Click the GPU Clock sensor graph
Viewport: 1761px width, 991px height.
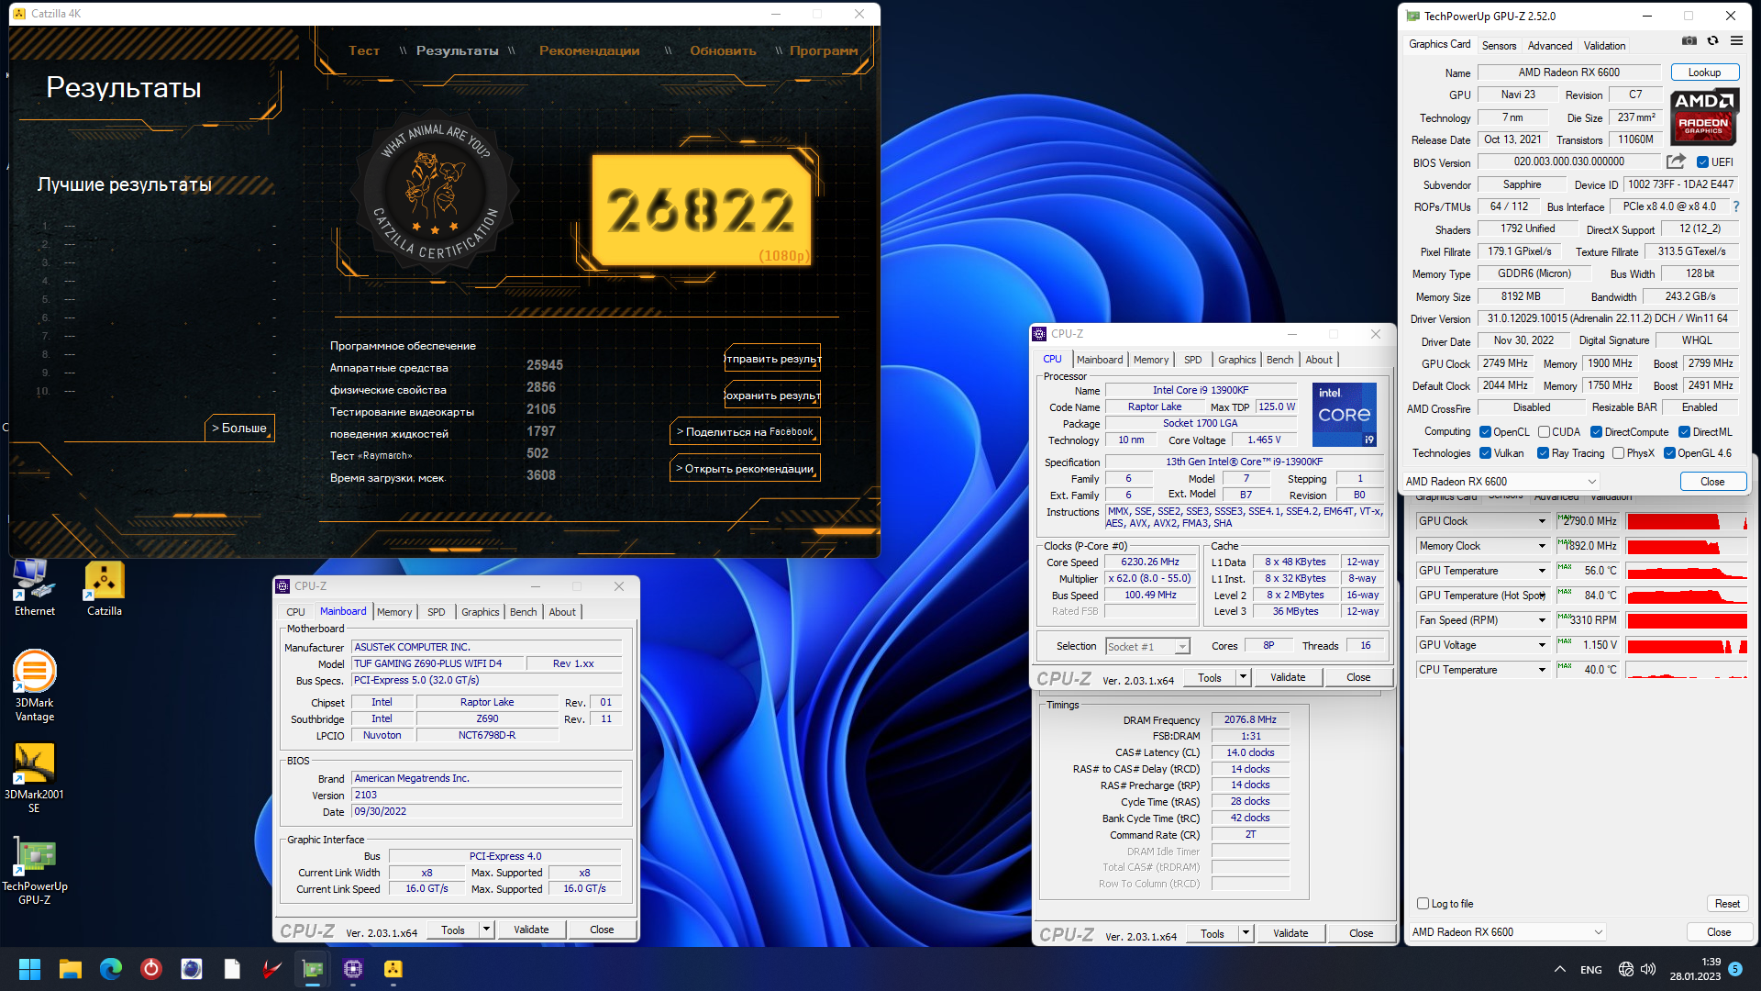pyautogui.click(x=1688, y=521)
